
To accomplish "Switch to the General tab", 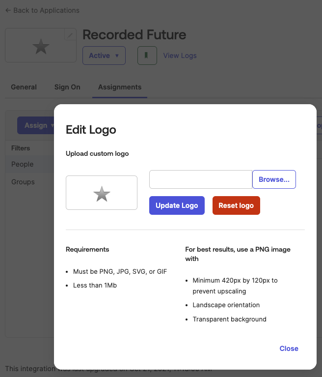I will [24, 87].
